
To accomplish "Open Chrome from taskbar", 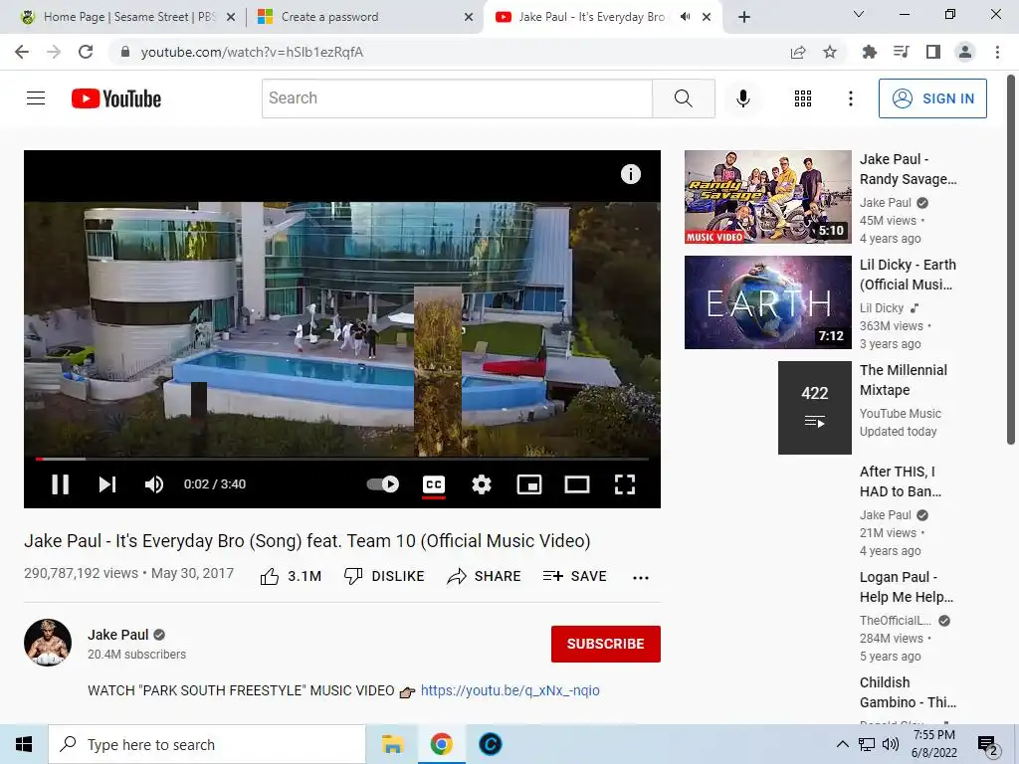I will coord(441,744).
